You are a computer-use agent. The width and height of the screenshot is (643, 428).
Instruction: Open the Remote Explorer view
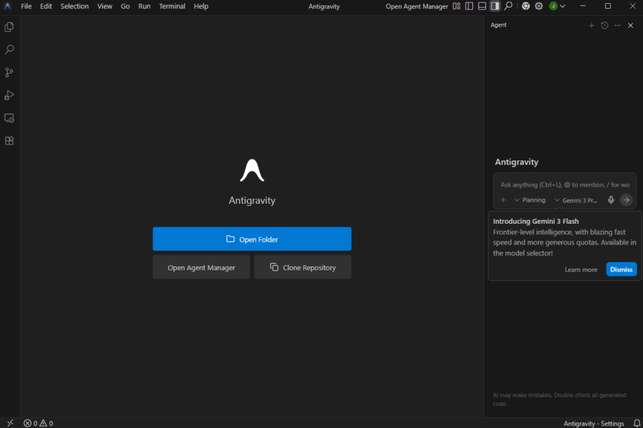[9, 118]
